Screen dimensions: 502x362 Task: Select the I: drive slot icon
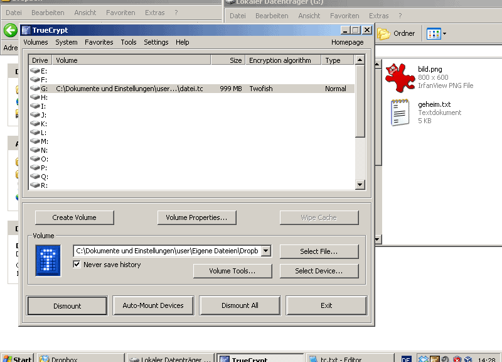tap(35, 106)
